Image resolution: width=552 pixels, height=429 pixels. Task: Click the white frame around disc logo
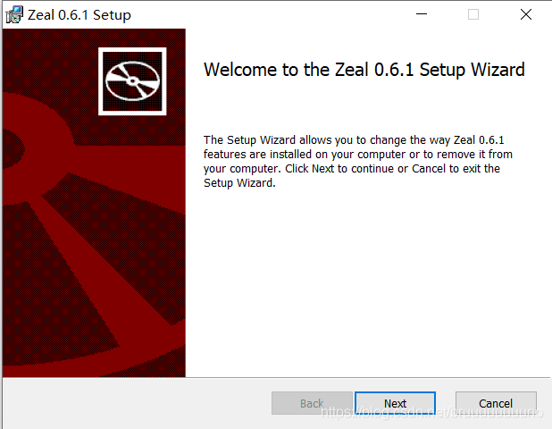pos(102,80)
